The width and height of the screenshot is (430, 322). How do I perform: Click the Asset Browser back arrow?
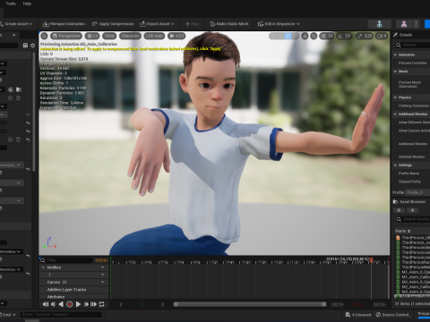pos(399,210)
